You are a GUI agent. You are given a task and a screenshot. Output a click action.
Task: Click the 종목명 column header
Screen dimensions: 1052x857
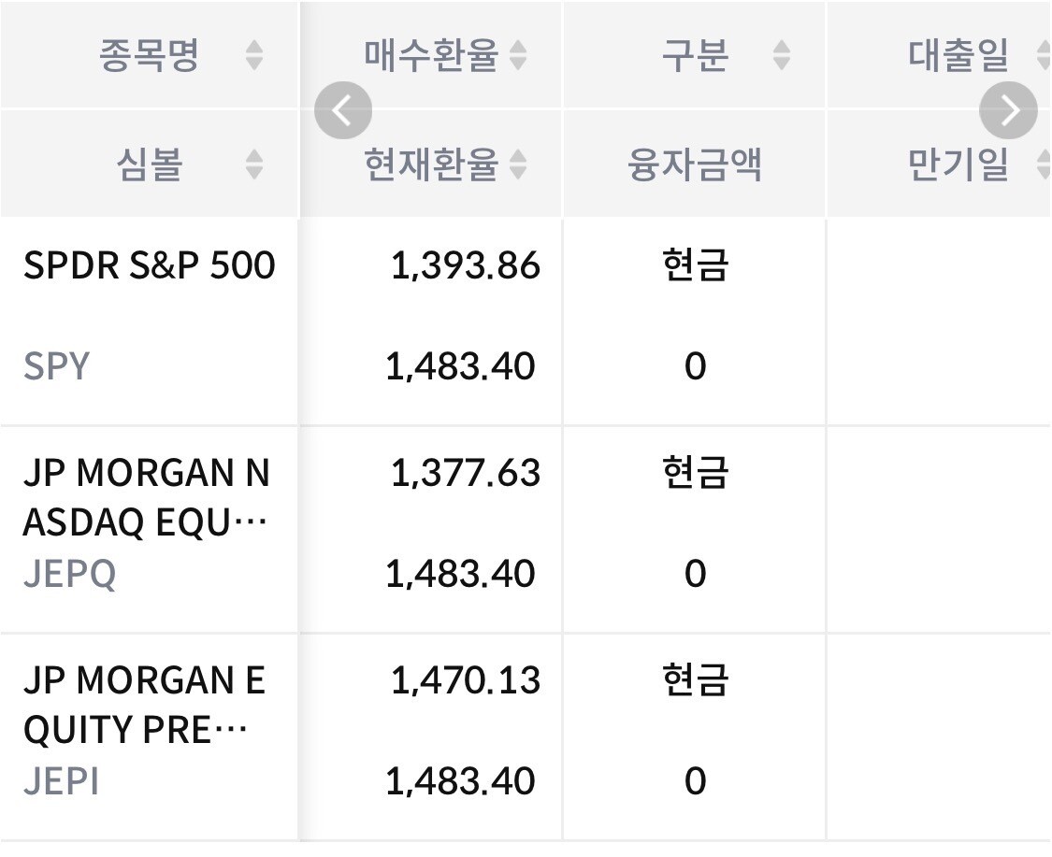(x=149, y=56)
